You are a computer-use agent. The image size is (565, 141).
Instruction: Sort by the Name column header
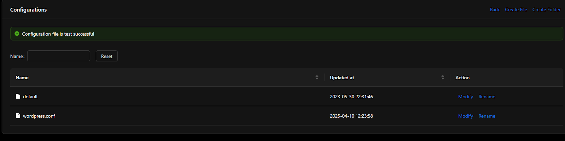point(22,78)
